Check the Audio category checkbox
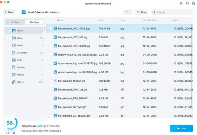The width and height of the screenshot is (197, 135). pyautogui.click(x=10, y=45)
